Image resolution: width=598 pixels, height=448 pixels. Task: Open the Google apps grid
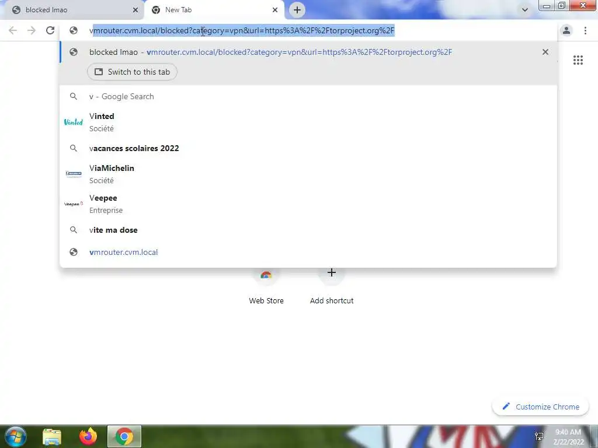coord(578,60)
